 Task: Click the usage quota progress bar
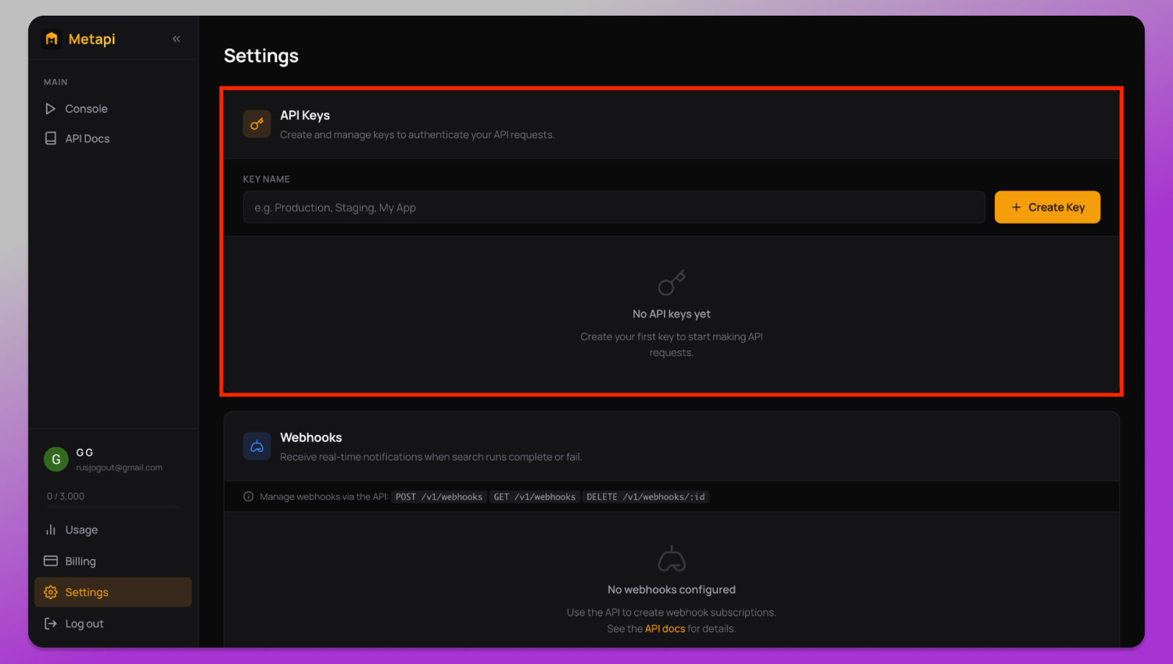pos(113,507)
